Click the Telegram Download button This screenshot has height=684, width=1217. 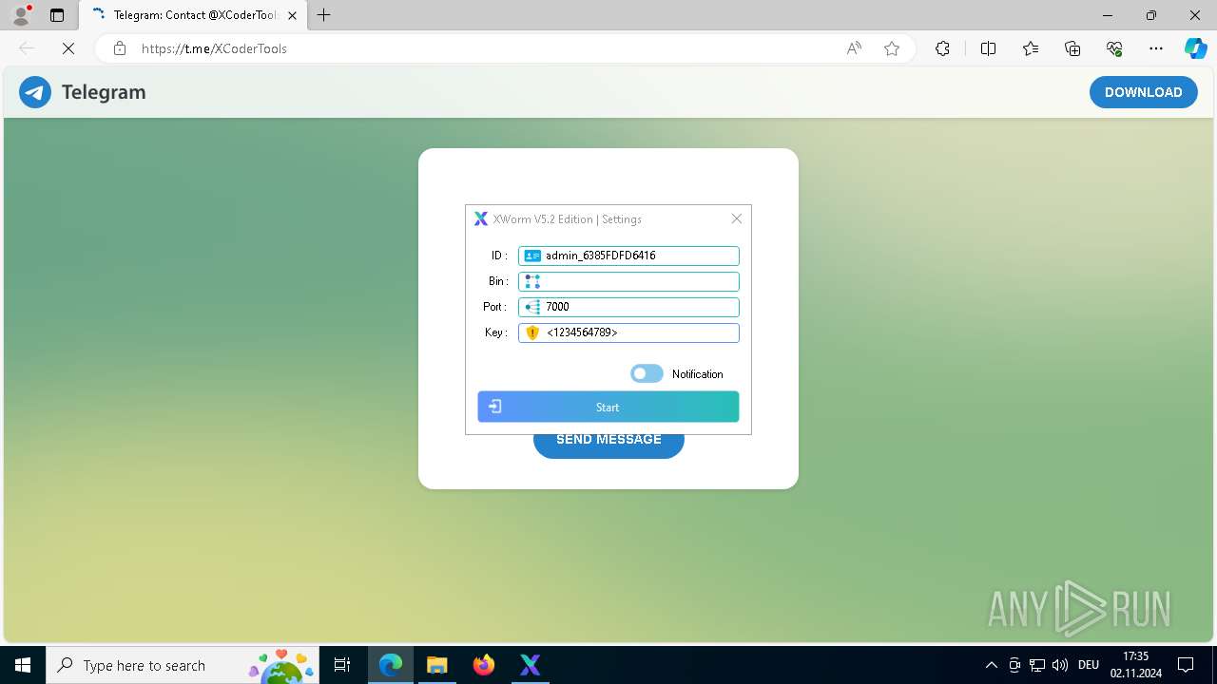(1144, 92)
